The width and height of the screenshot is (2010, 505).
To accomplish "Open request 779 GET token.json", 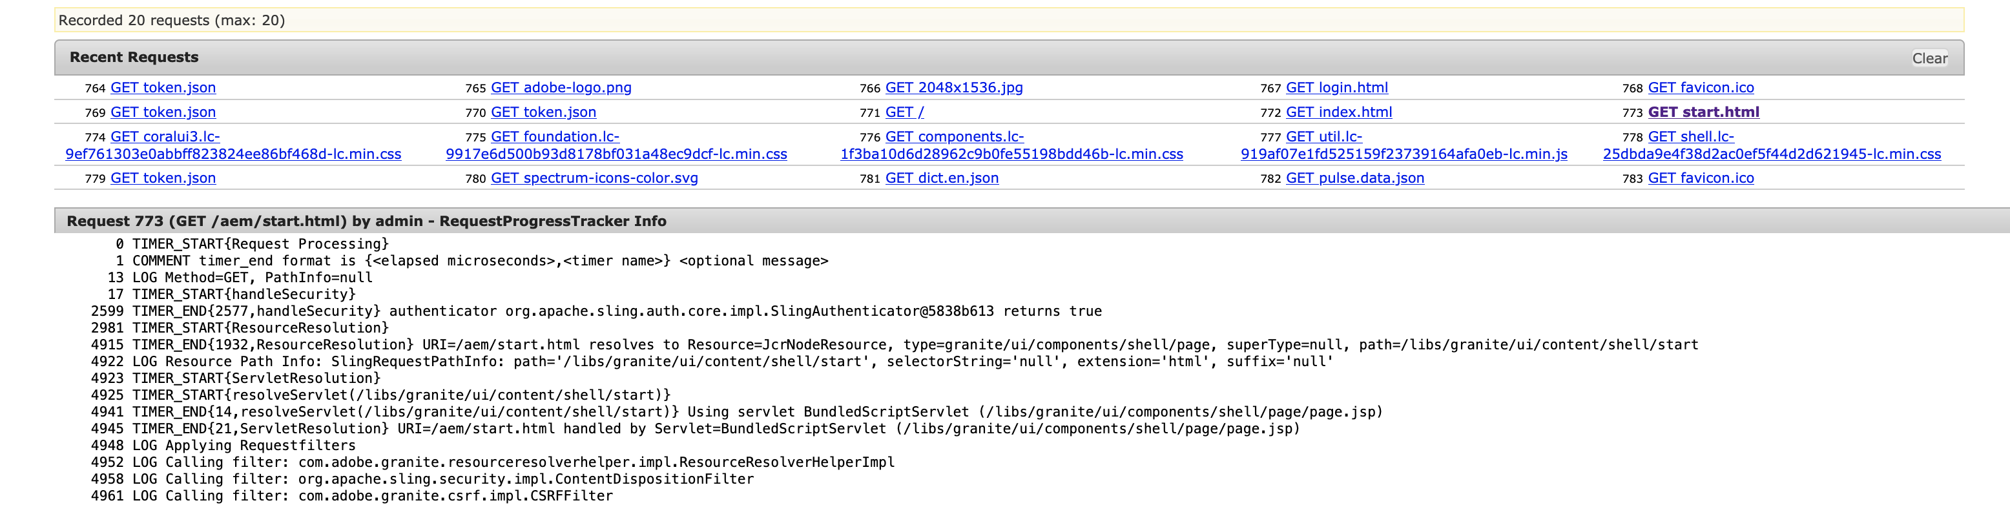I will coord(163,178).
